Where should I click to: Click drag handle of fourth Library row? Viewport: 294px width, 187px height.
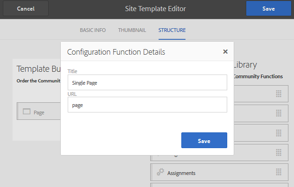click(279, 152)
